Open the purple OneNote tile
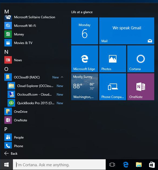The image size is (158, 170). pos(141,87)
